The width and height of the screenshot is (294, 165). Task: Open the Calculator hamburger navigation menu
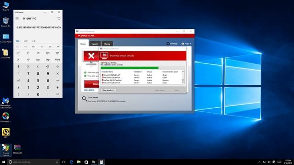coord(17,18)
